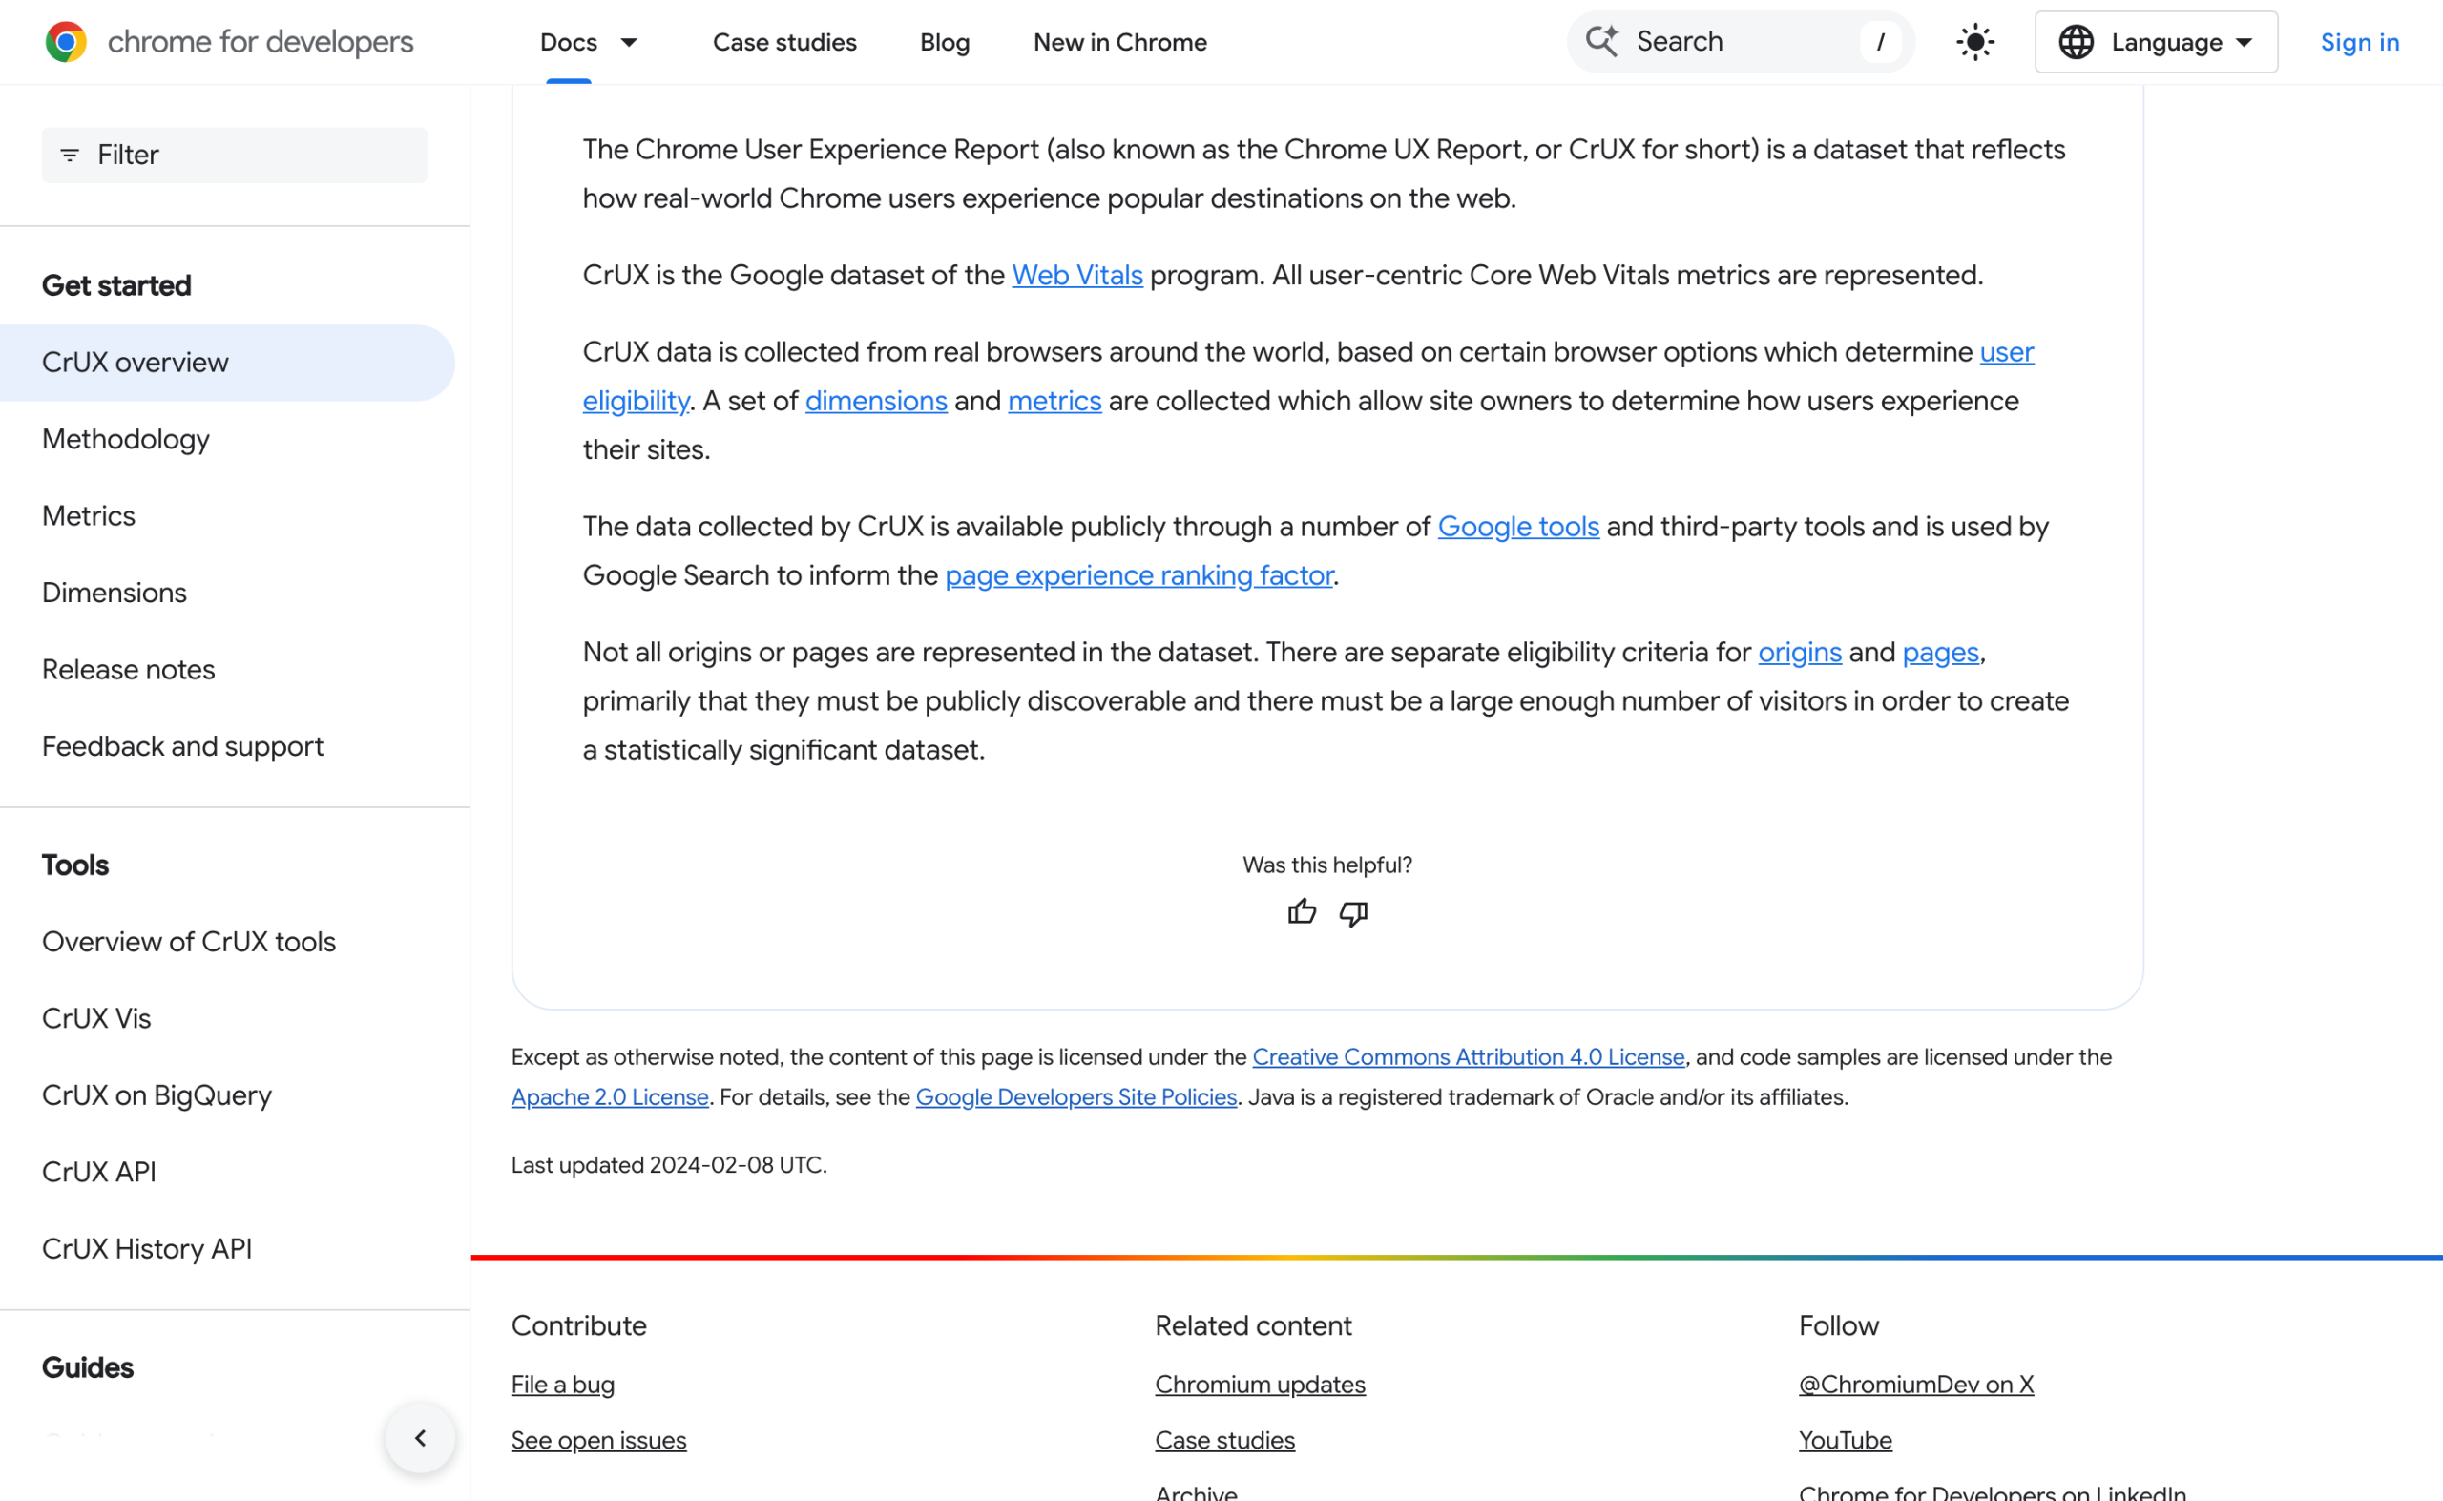Image resolution: width=2443 pixels, height=1501 pixels.
Task: Click the thumbs down not helpful icon
Action: coord(1353,913)
